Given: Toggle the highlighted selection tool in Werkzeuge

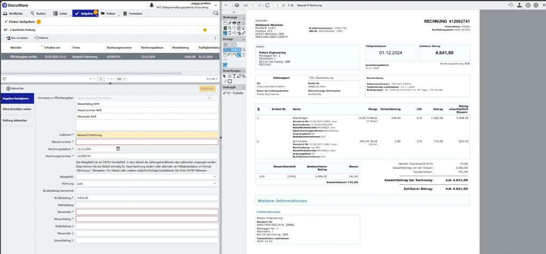Looking at the screenshot, I should (225, 32).
